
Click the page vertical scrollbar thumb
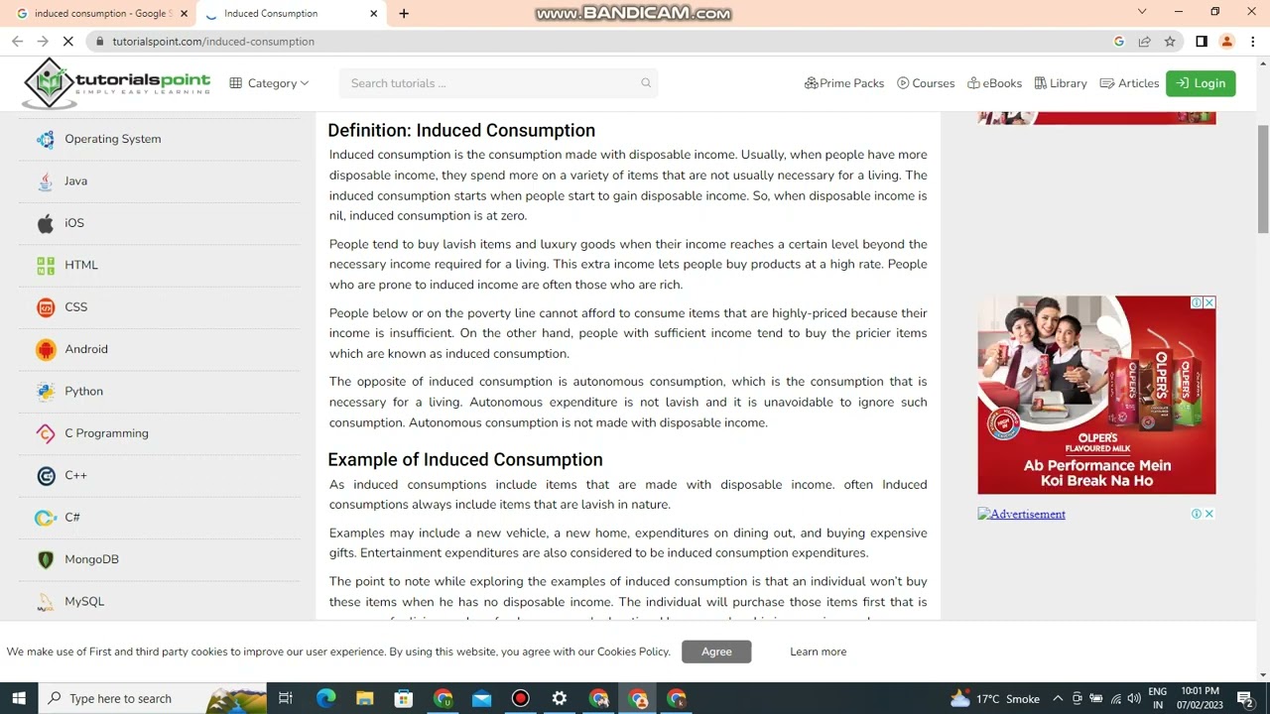pyautogui.click(x=1263, y=180)
